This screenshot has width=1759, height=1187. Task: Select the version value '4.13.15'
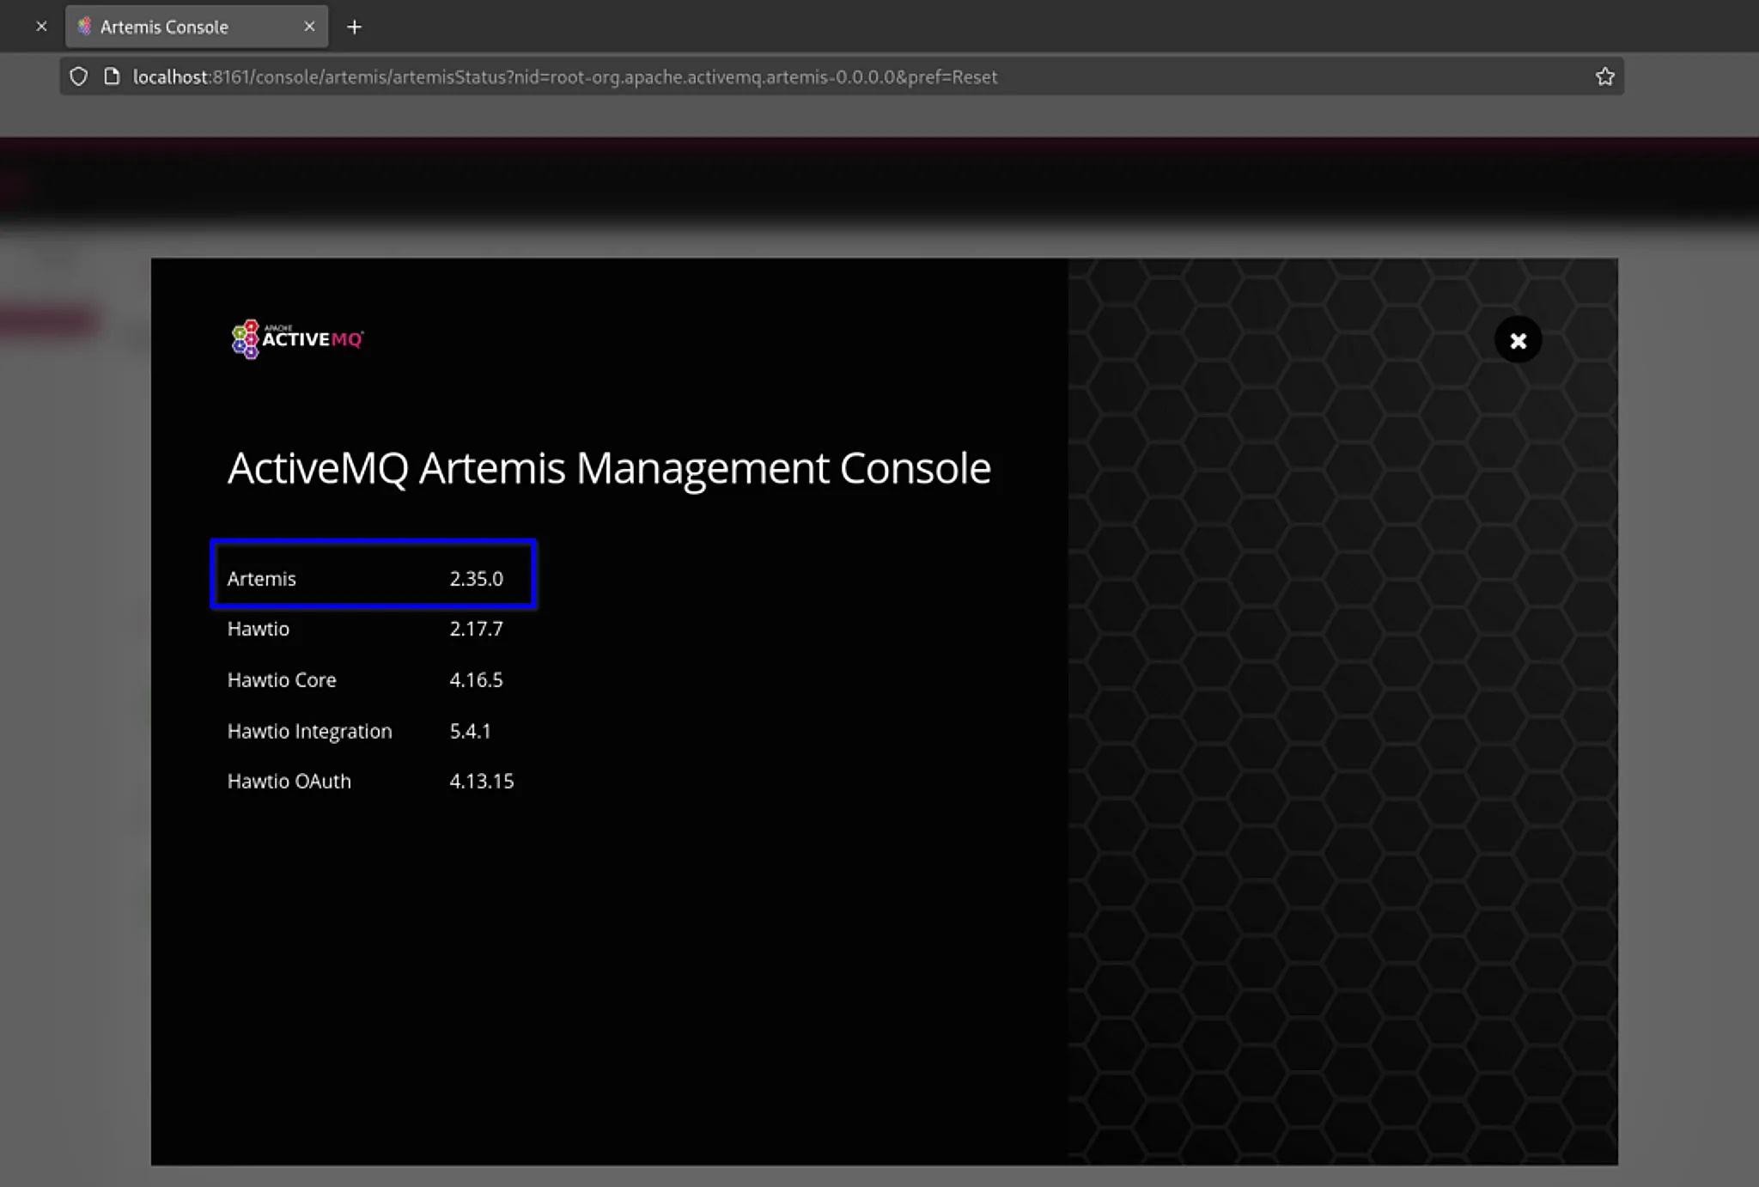point(481,782)
